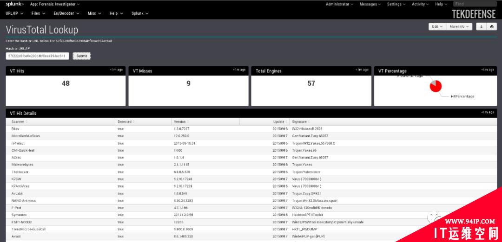This screenshot has height=242, width=502.
Task: Select the F-Prot scanner cell
Action: pos(16,208)
